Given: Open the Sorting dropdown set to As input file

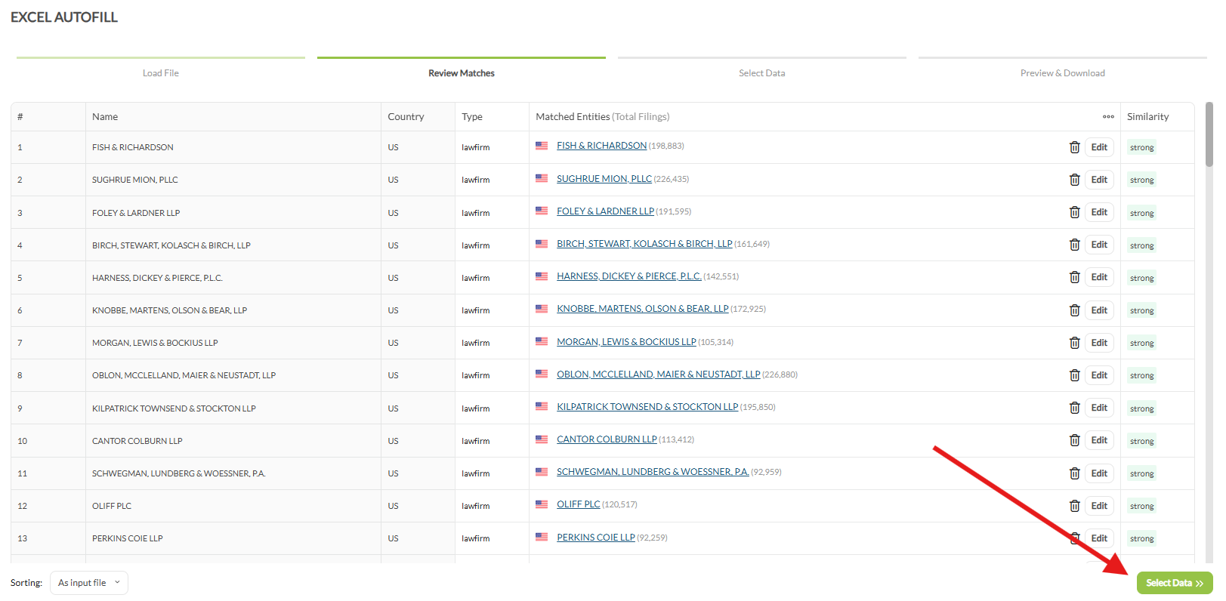Looking at the screenshot, I should pos(89,583).
